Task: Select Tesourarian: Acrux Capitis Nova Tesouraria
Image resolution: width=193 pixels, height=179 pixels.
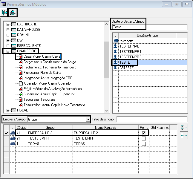Action: tap(54, 105)
